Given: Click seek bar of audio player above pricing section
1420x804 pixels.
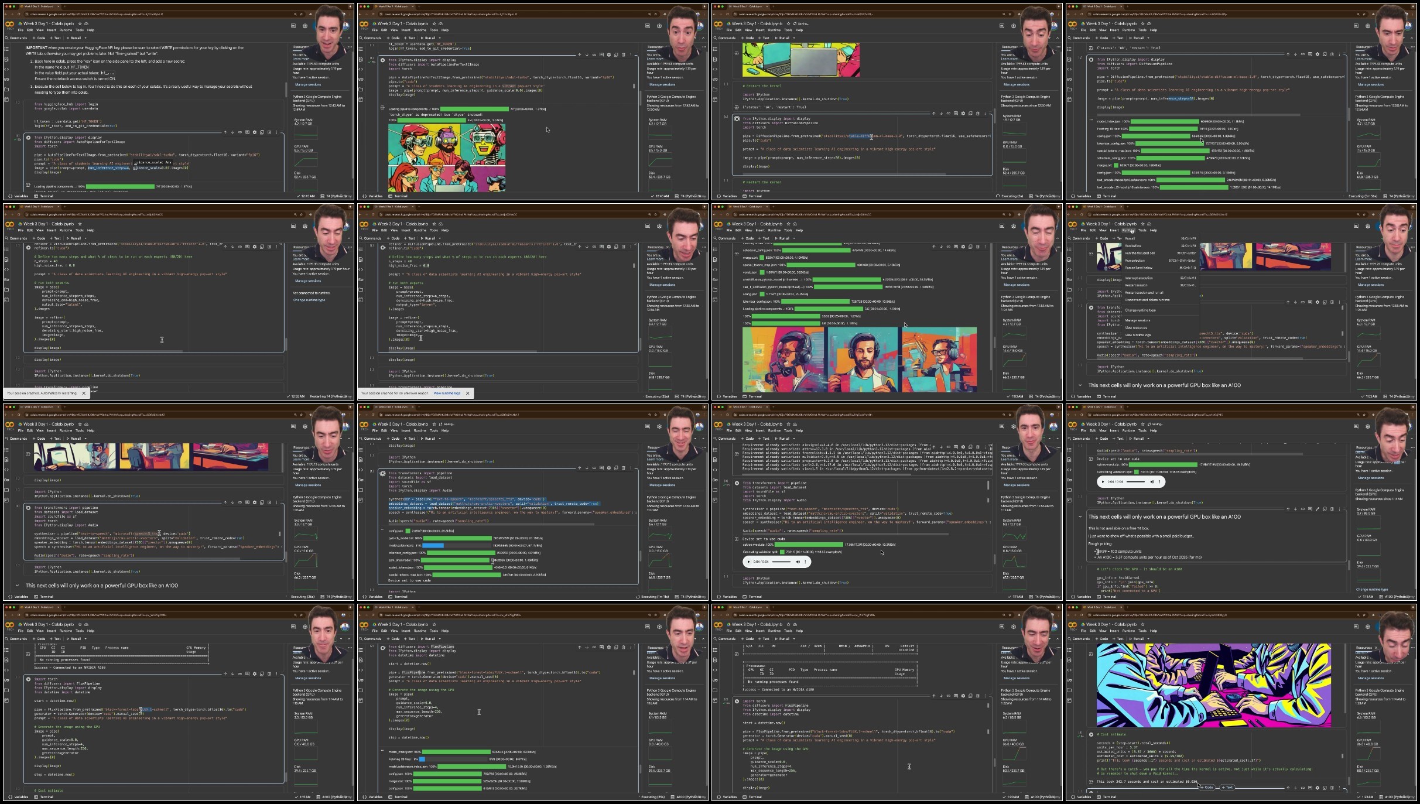Looking at the screenshot, I should pyautogui.click(x=1136, y=481).
